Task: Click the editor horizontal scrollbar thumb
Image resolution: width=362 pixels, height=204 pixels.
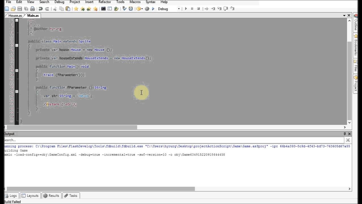Action: 71,127
